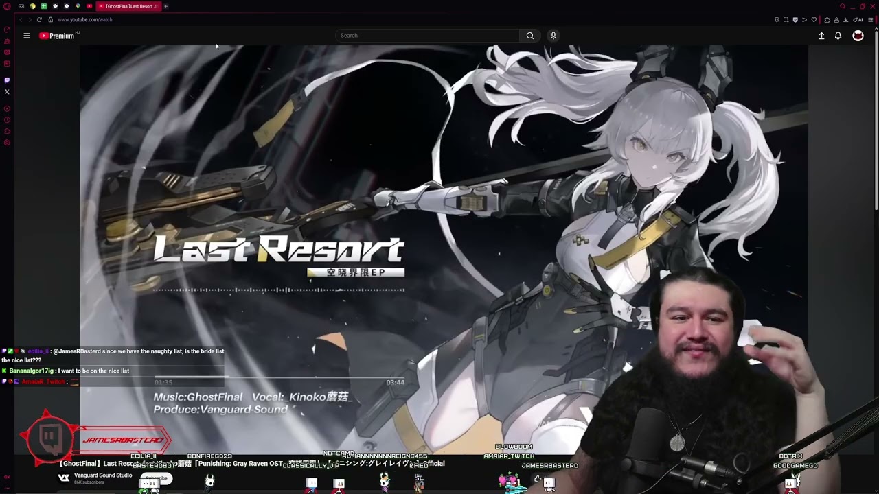Screen dimensions: 879x494
Task: Switch to the pinned Google Maps tab
Action: coord(78,6)
